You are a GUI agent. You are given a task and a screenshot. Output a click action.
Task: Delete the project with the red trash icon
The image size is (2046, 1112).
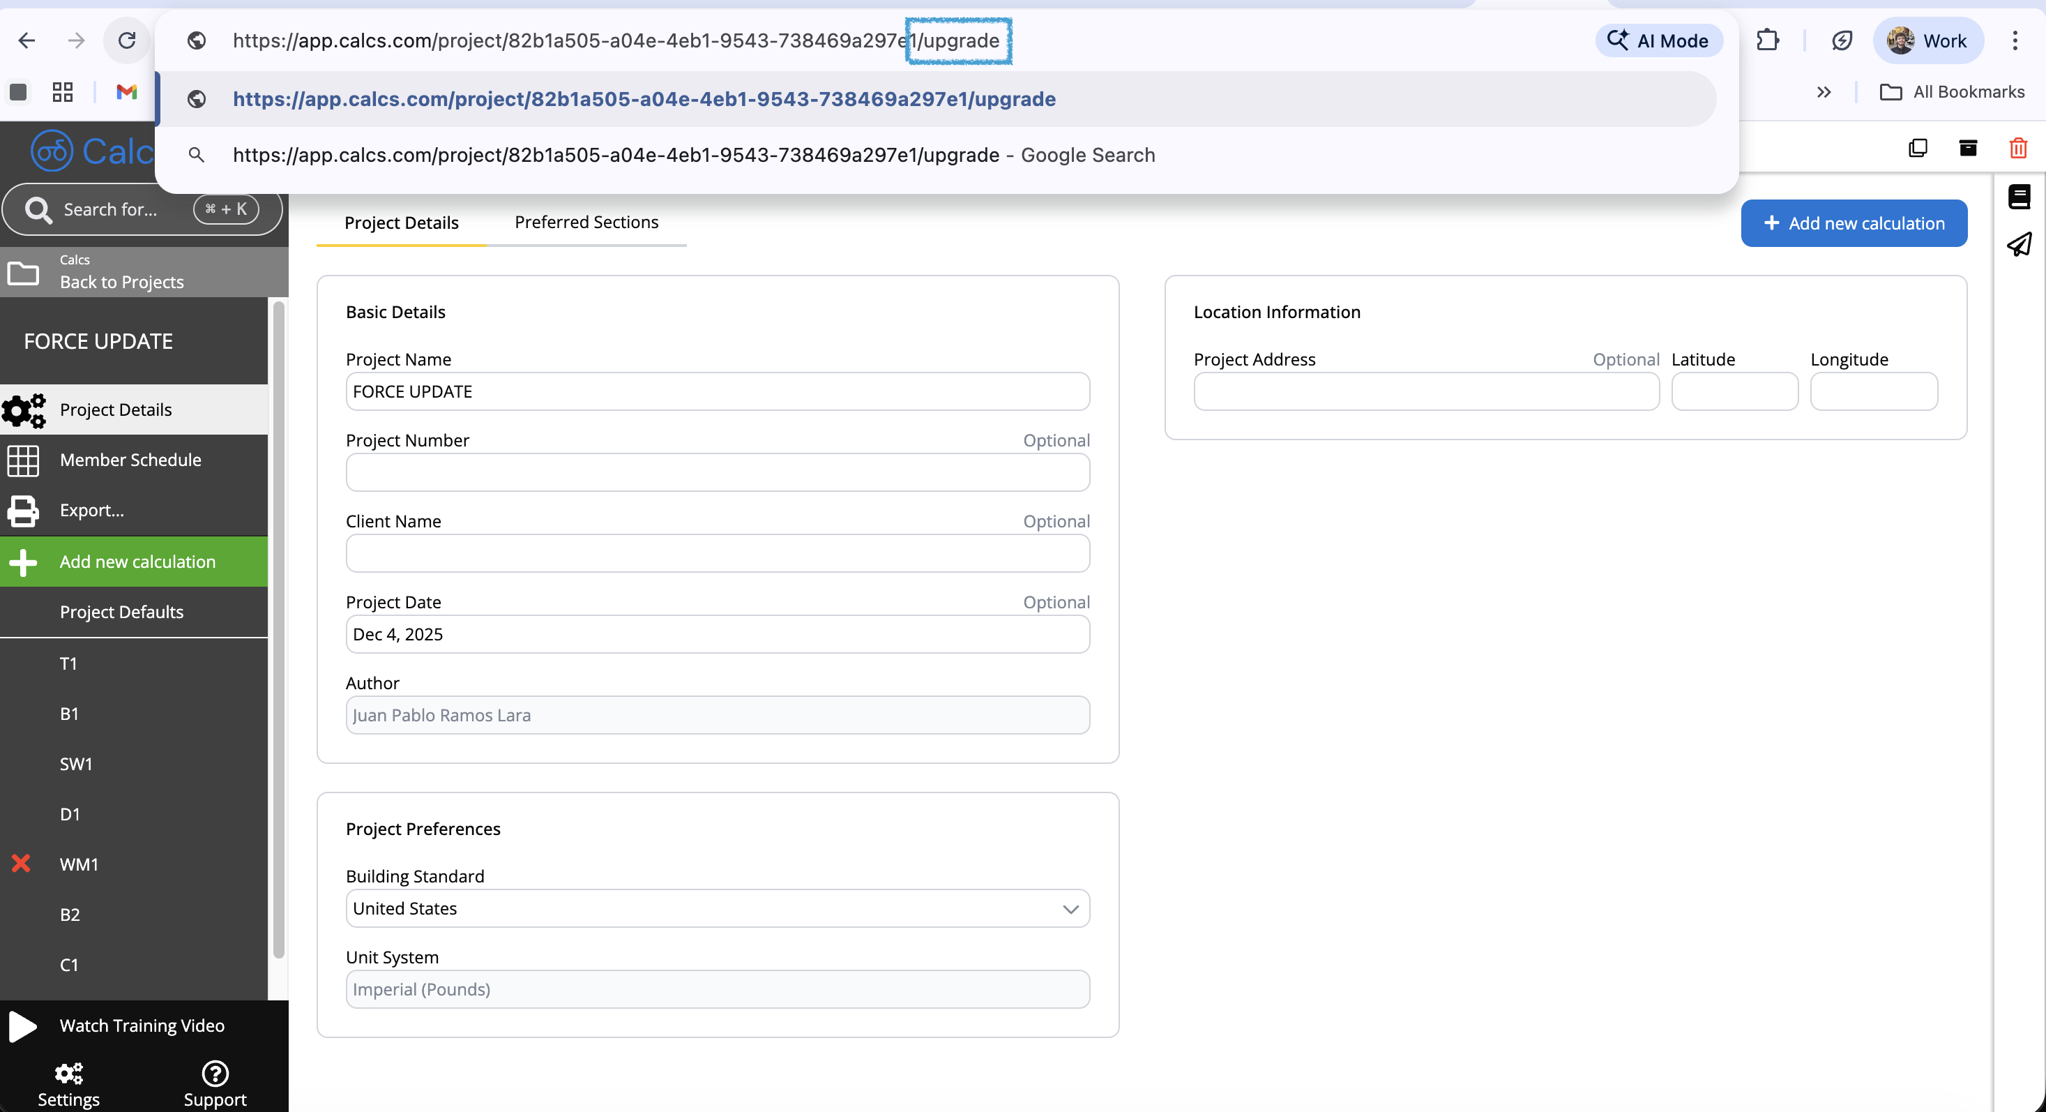pos(2018,148)
